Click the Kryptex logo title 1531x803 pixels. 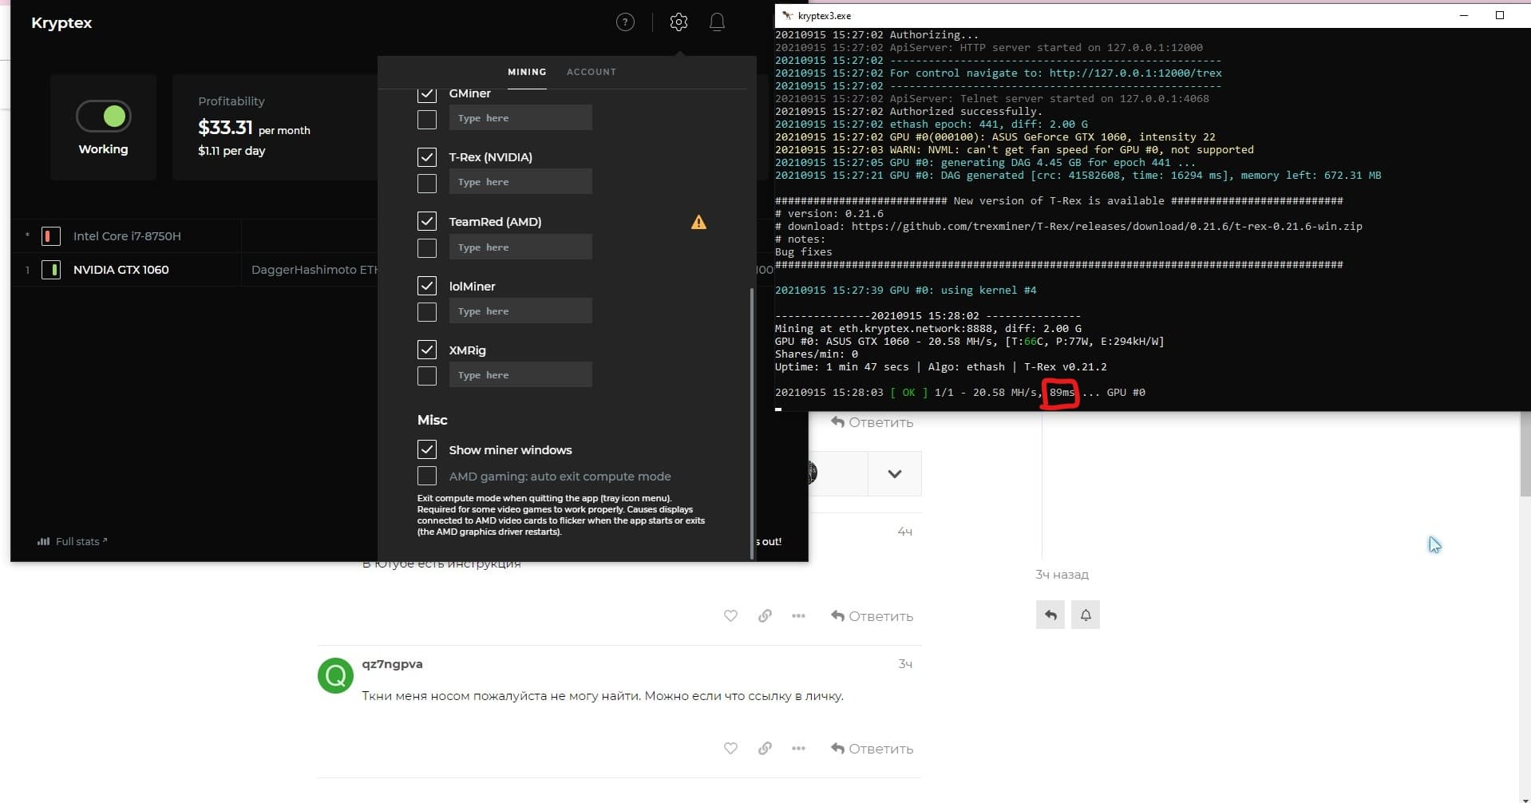point(61,23)
